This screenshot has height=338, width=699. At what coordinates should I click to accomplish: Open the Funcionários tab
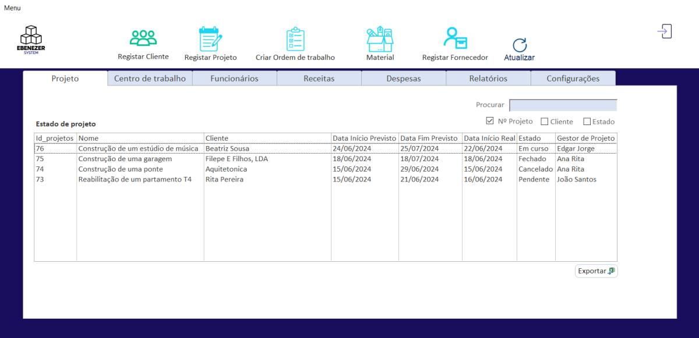[x=234, y=79]
